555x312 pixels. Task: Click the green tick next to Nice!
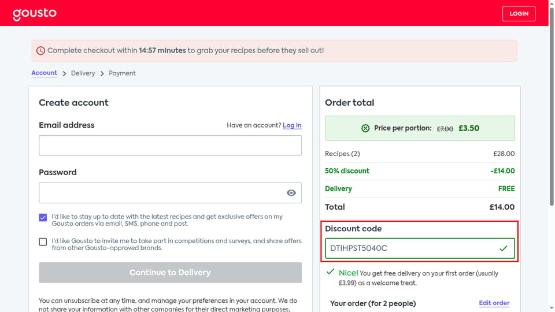point(330,272)
